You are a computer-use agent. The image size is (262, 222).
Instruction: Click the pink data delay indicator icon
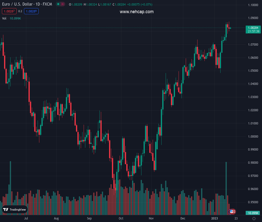pos(63,4)
